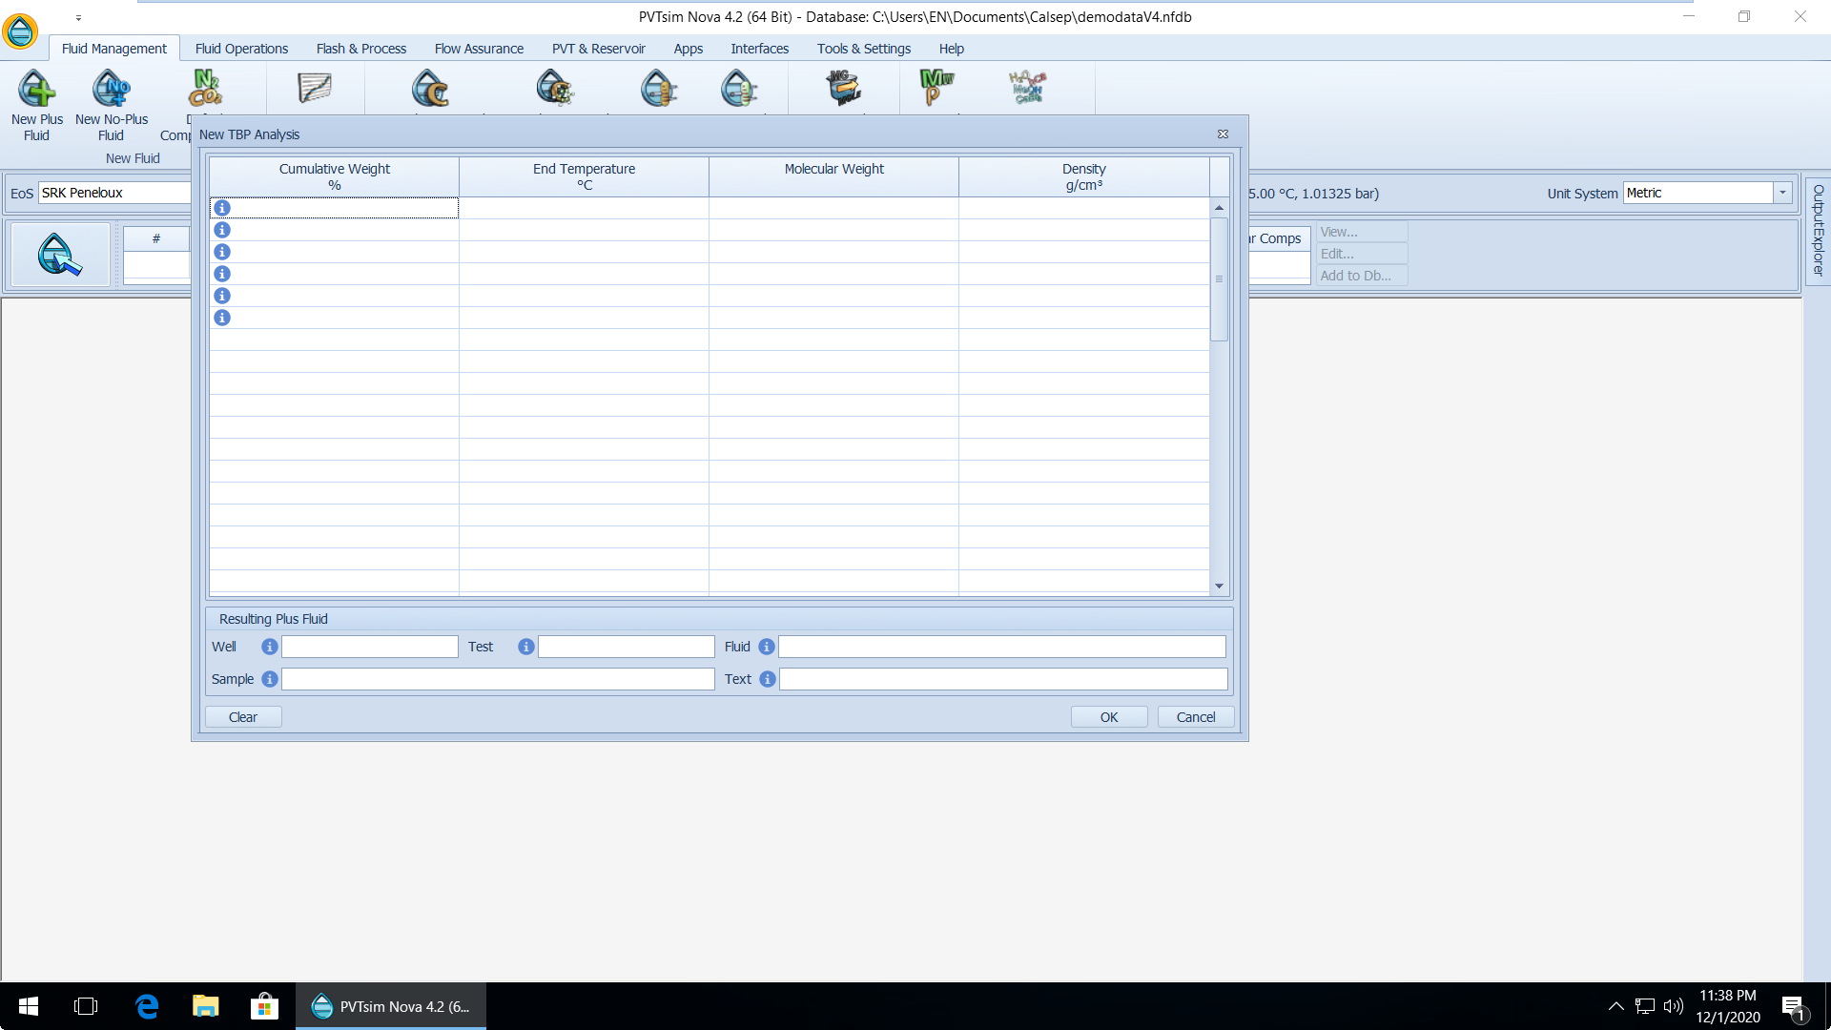Click the End Temperature column header

point(584,176)
